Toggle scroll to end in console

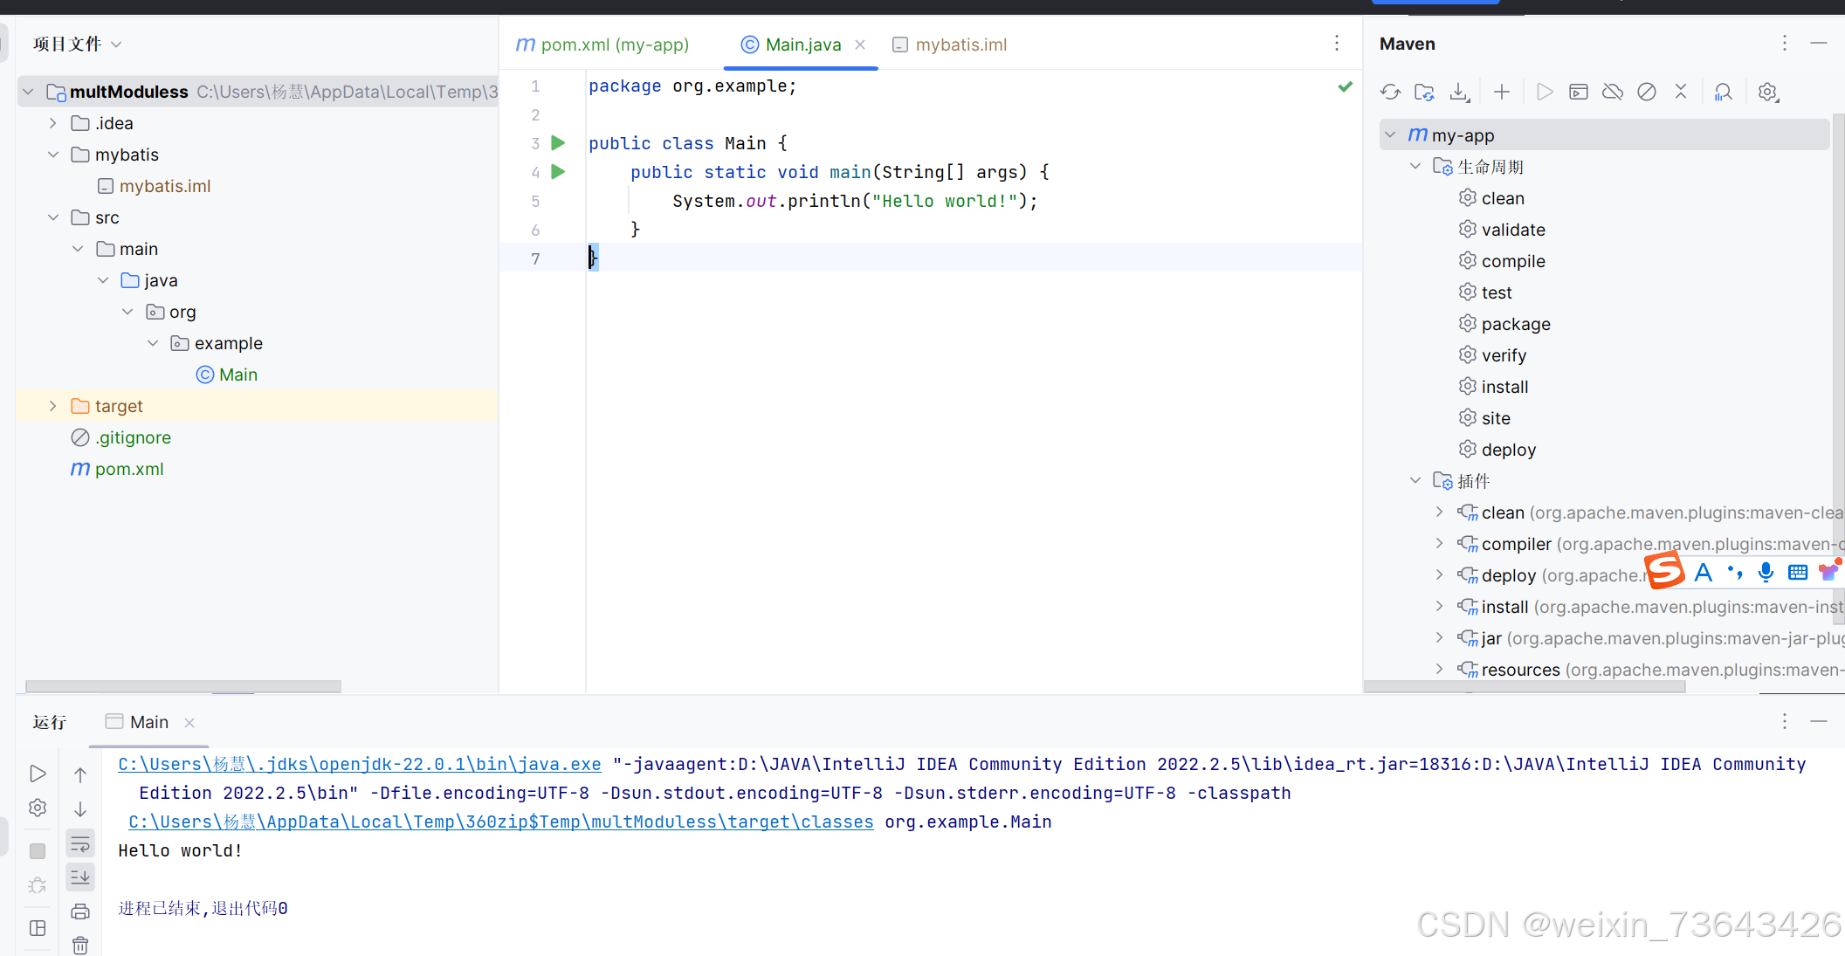[80, 877]
